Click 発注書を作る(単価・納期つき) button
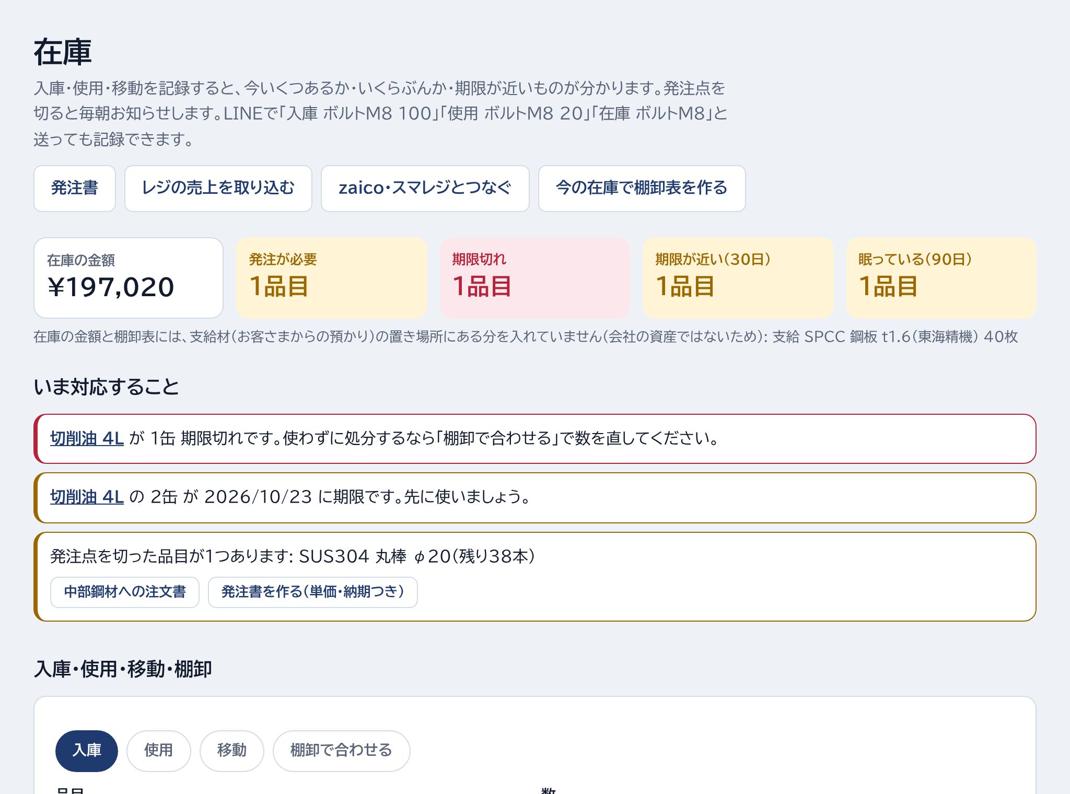The image size is (1070, 794). [x=313, y=592]
